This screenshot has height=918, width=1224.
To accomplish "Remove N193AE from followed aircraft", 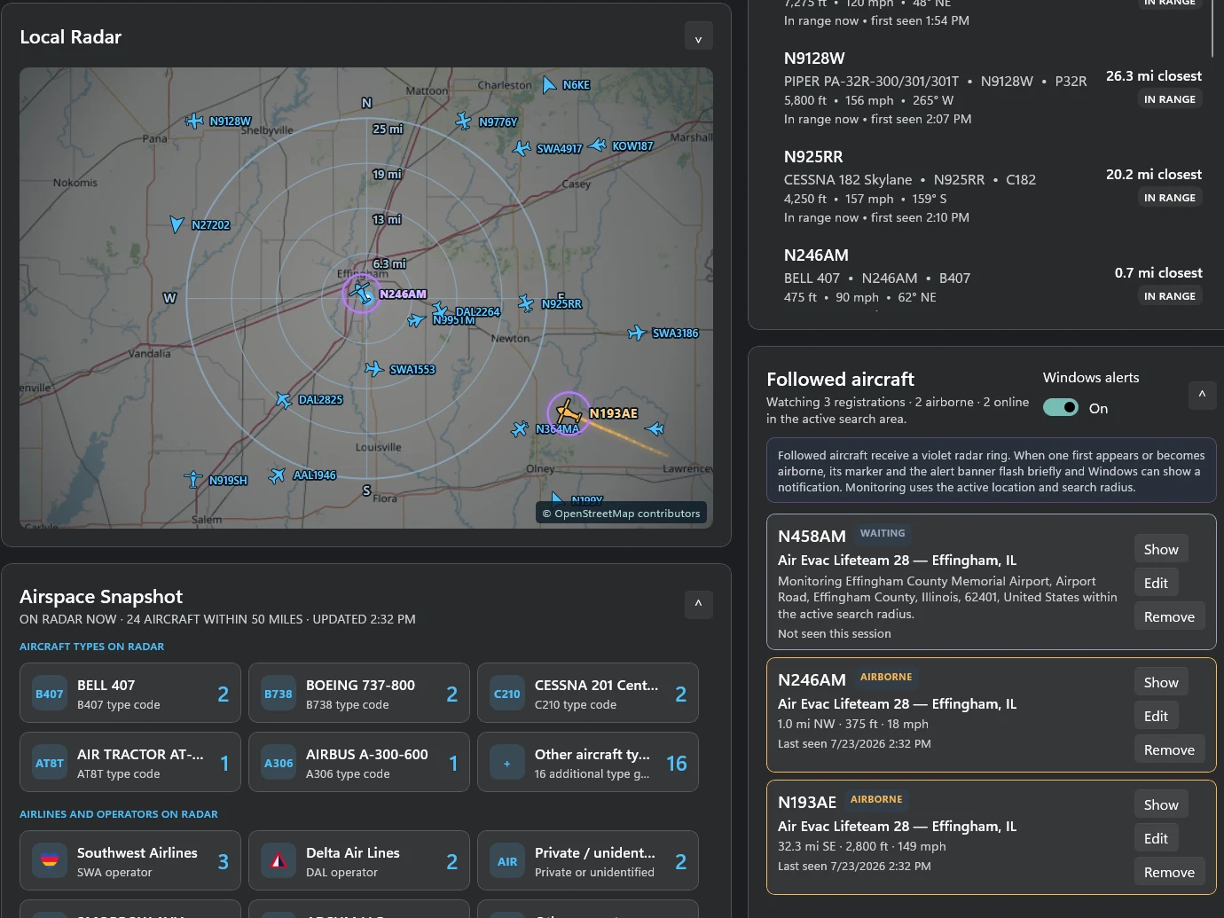I will click(1169, 872).
